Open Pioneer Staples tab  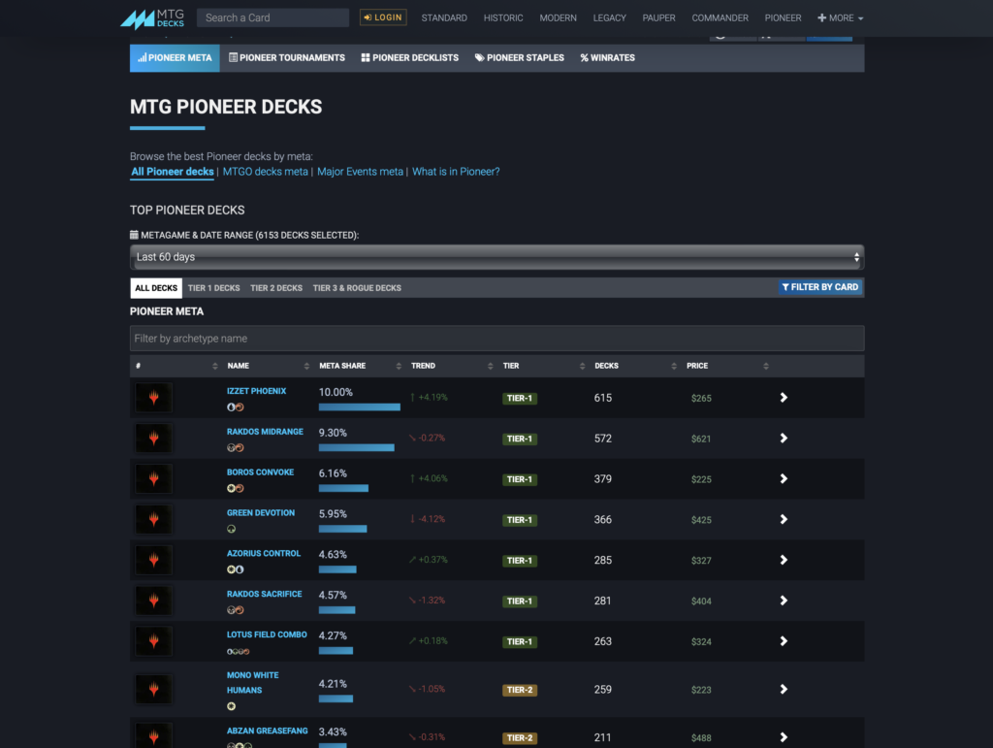point(520,57)
